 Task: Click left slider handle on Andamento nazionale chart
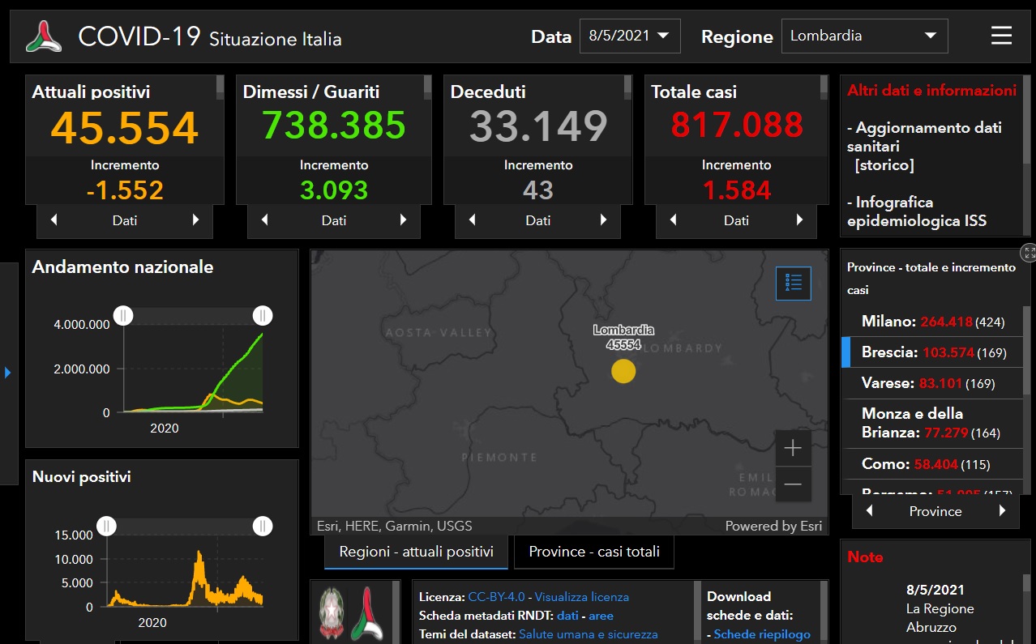[x=123, y=315]
